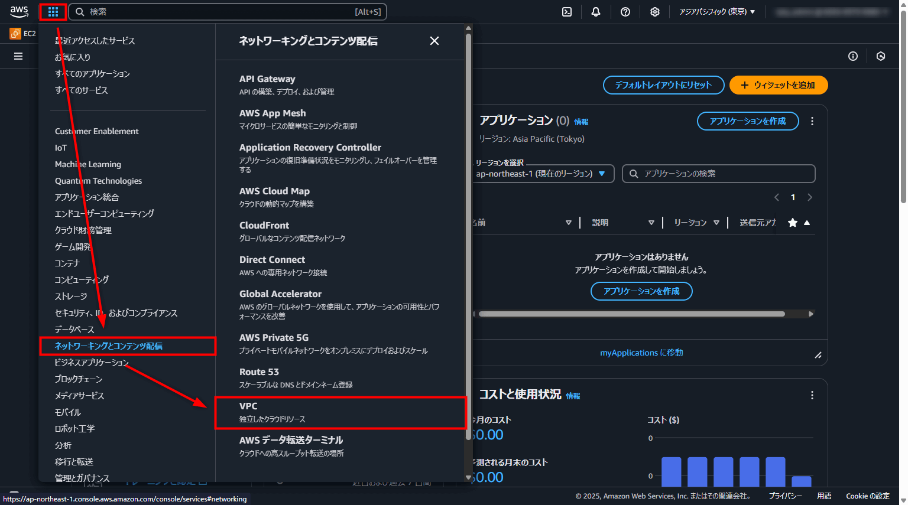Open the hamburger side navigation menu
Image resolution: width=908 pixels, height=505 pixels.
tap(18, 56)
